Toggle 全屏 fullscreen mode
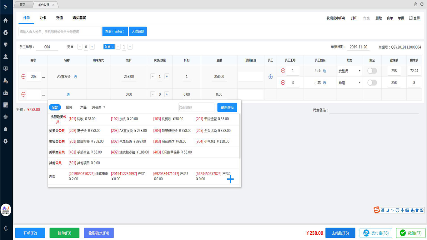This screenshot has height=240, width=427. point(414,18)
